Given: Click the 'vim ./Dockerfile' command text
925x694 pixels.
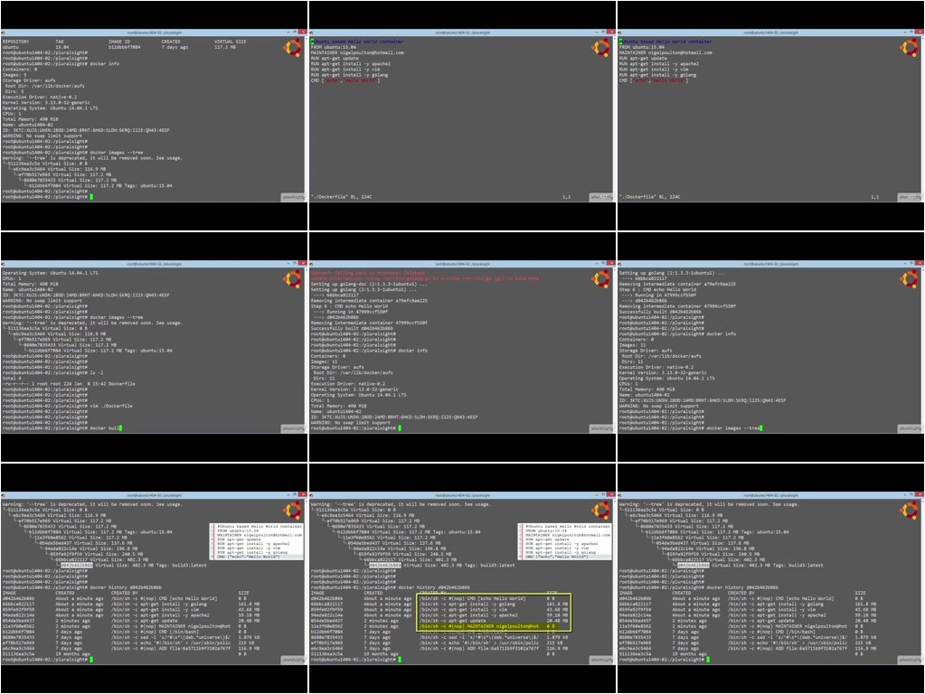Looking at the screenshot, I should click(x=111, y=406).
